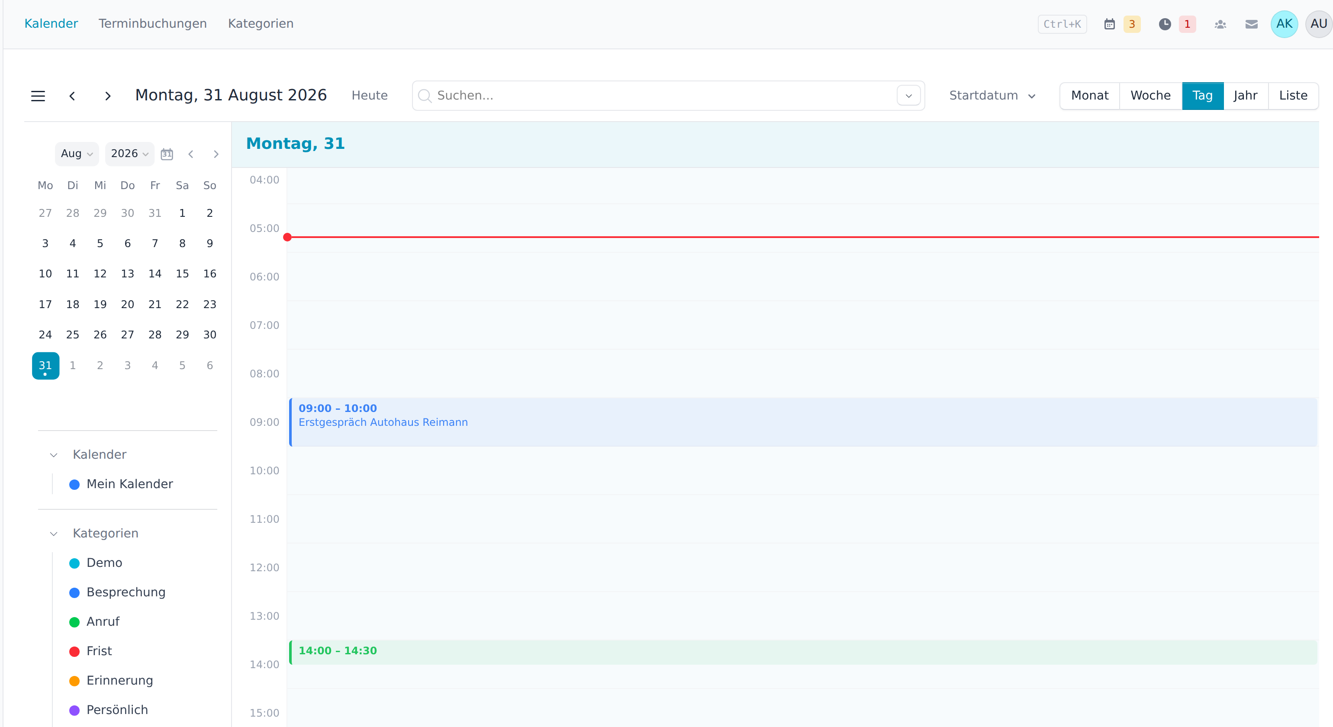
Task: Click the AU user avatar
Action: coord(1319,24)
